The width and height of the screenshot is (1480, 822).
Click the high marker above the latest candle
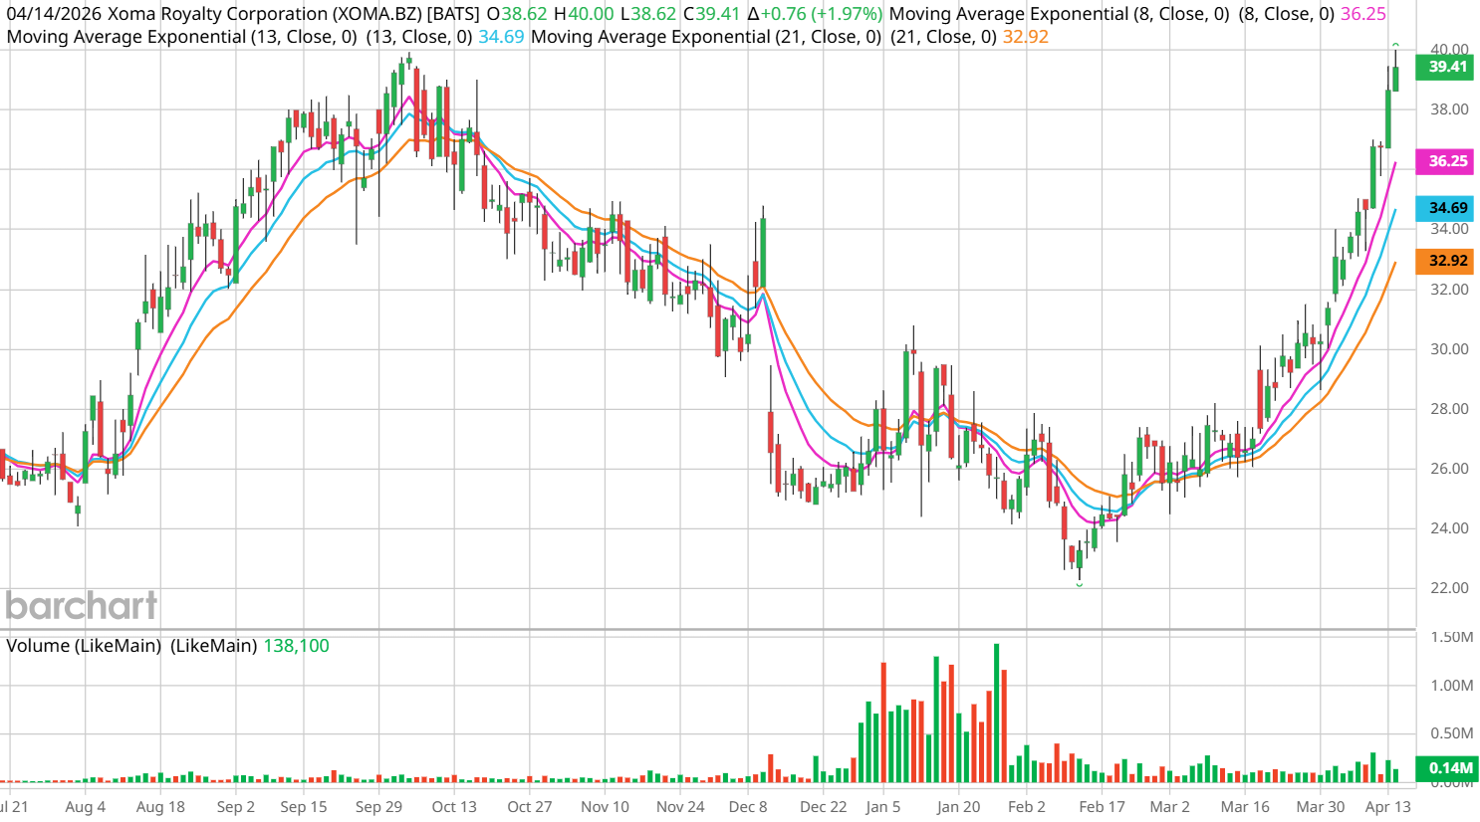tap(1395, 45)
